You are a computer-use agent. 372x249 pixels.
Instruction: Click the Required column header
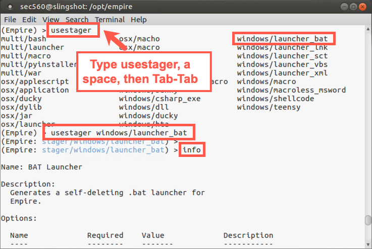[105, 235]
